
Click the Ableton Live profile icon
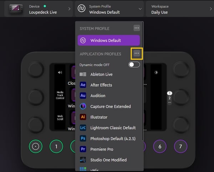(83, 74)
